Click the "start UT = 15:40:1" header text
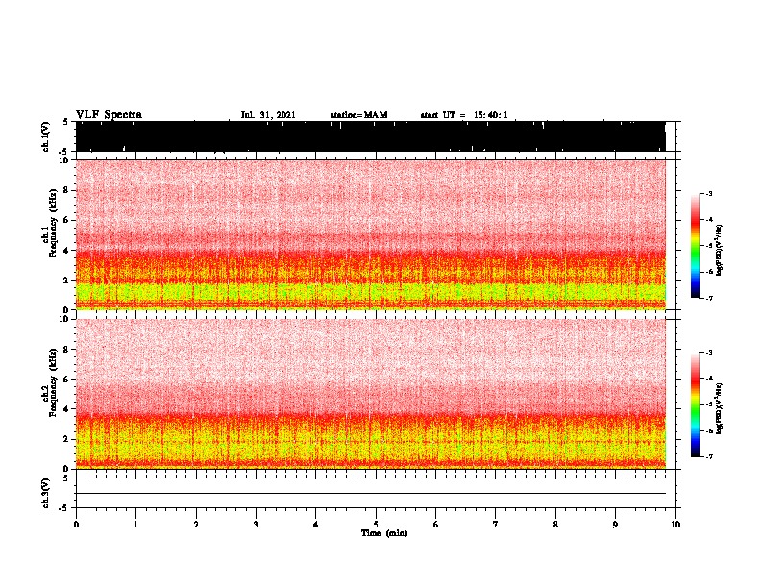The height and width of the screenshot is (588, 761). 464,115
